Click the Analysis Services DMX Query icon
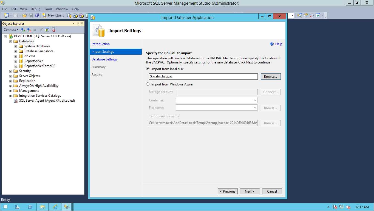 [81, 15]
